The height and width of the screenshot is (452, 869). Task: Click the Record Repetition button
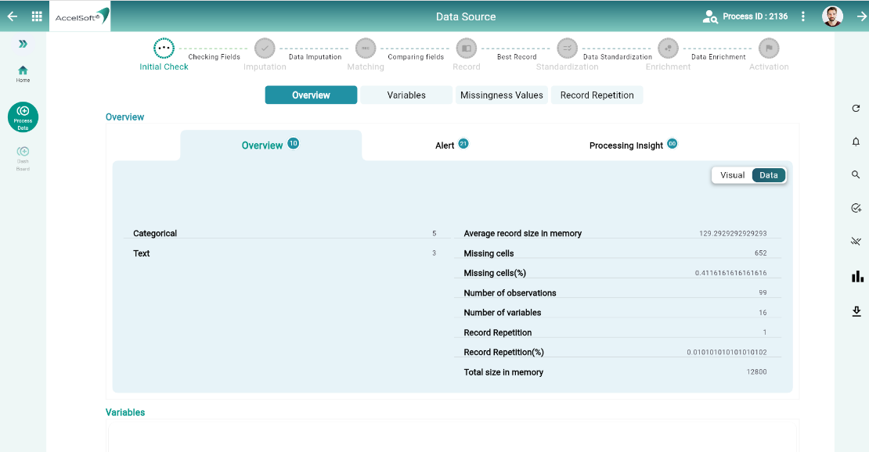597,95
